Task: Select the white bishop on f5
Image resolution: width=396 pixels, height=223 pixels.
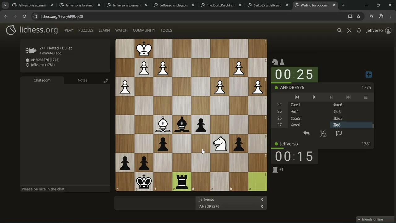Action: pos(163,125)
